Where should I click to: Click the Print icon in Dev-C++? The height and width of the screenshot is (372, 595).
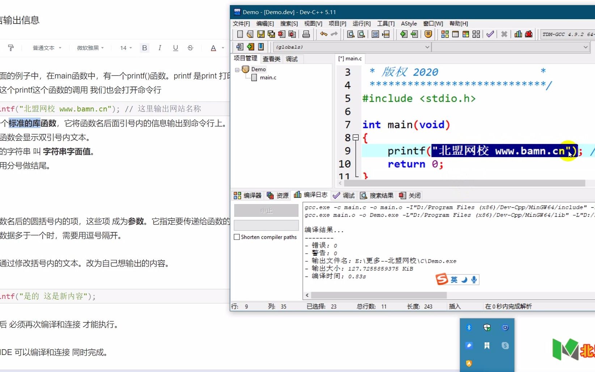point(306,34)
